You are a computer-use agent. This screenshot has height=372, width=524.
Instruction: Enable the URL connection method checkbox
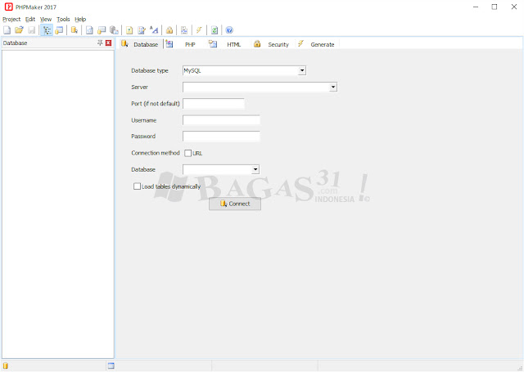(187, 153)
